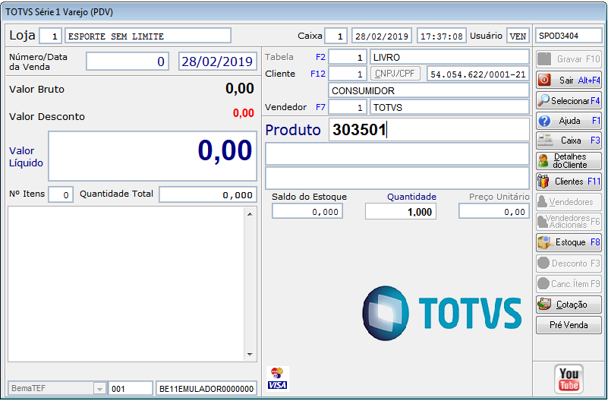The height and width of the screenshot is (401, 608).
Task: Click the TOTVS vendor name field
Action: pos(449,107)
